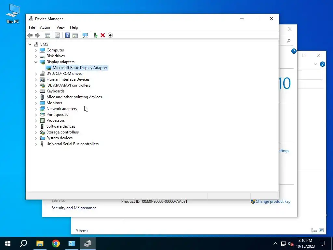Open the Action Center notifications icon
This screenshot has height=250, width=333.
point(322,243)
